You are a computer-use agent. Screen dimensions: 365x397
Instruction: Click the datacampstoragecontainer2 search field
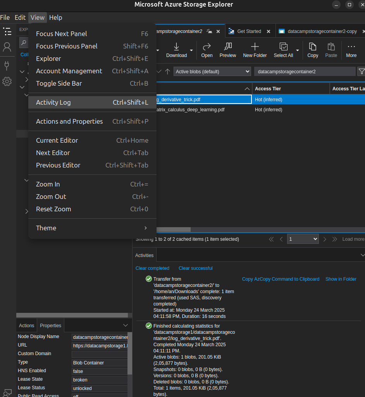(x=305, y=72)
